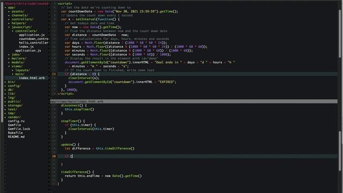Place cursor on var seconds line

pos(118,55)
